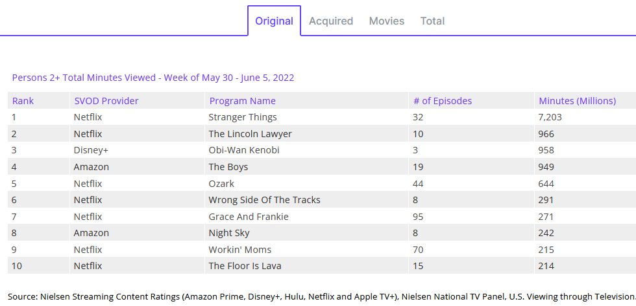Image resolution: width=636 pixels, height=306 pixels.
Task: Click The Floor Is Lava cell
Action: pos(245,266)
